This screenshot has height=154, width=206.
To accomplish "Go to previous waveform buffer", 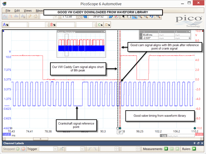I will [x=85, y=17].
